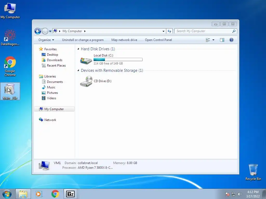
Task: Click Open Control Panel
Action: tap(158, 40)
